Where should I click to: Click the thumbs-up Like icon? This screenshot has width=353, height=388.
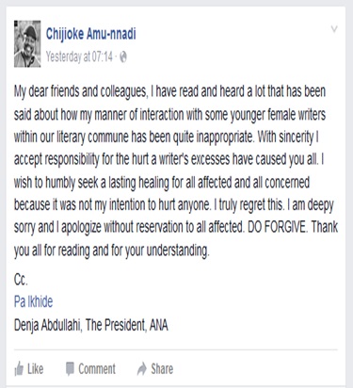click(19, 368)
